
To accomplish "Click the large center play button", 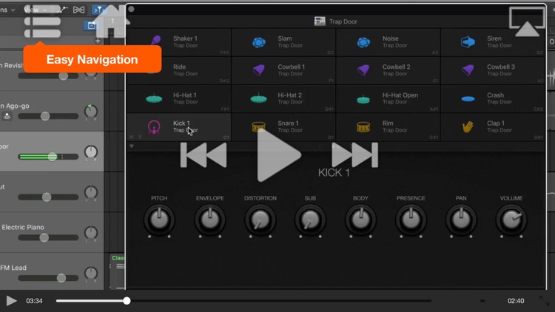I will [279, 155].
